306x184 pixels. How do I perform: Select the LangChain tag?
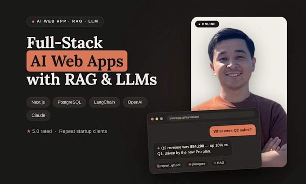pyautogui.click(x=104, y=102)
